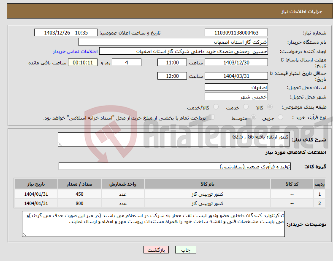The width and height of the screenshot is (333, 261).
Task: Click the goods group field تولید و فرآوری صنعتی
Action: 175,167
